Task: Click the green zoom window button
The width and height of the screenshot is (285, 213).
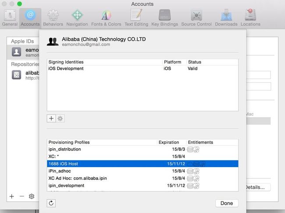Action: pyautogui.click(x=19, y=3)
